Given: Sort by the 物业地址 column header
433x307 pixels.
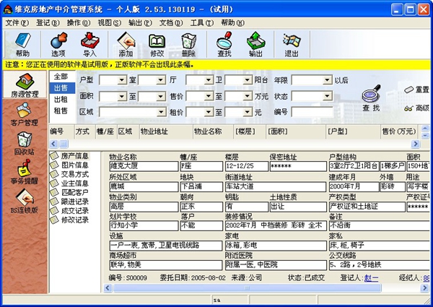Looking at the screenshot, I should pyautogui.click(x=166, y=131).
